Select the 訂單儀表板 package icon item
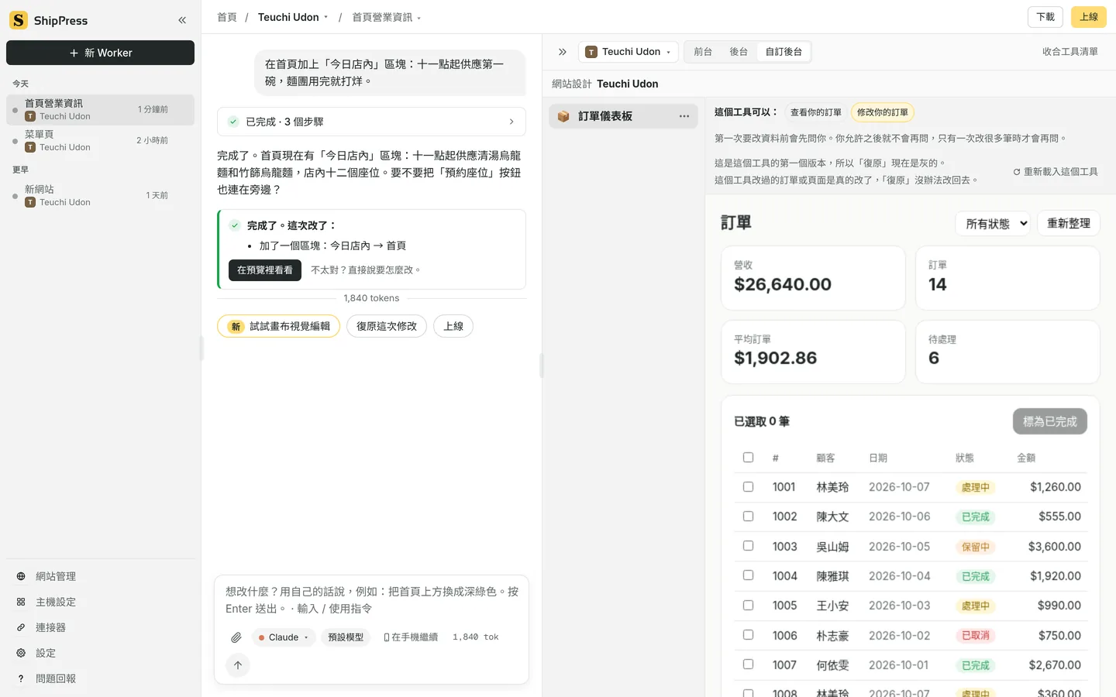This screenshot has width=1116, height=697. [623, 116]
